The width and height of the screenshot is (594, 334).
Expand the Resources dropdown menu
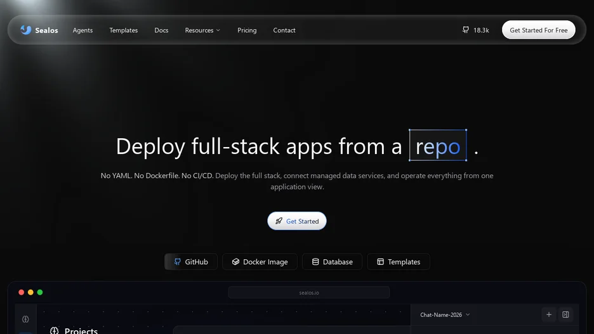click(x=202, y=30)
